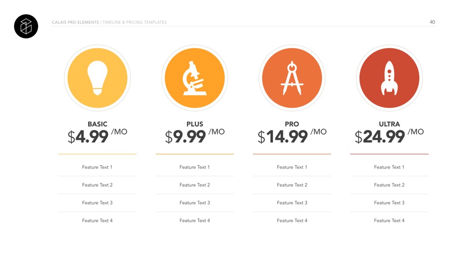Image resolution: width=462 pixels, height=260 pixels.
Task: Click the drafting compass icon above Pro
Action: [292, 78]
